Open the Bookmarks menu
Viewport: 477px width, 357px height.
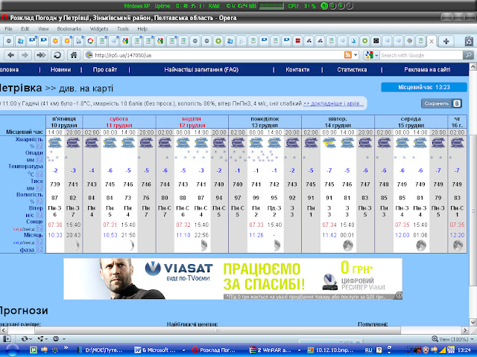pyautogui.click(x=69, y=29)
